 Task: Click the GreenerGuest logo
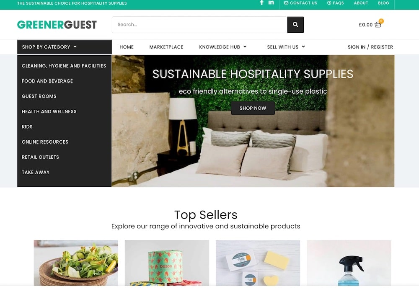point(57,25)
